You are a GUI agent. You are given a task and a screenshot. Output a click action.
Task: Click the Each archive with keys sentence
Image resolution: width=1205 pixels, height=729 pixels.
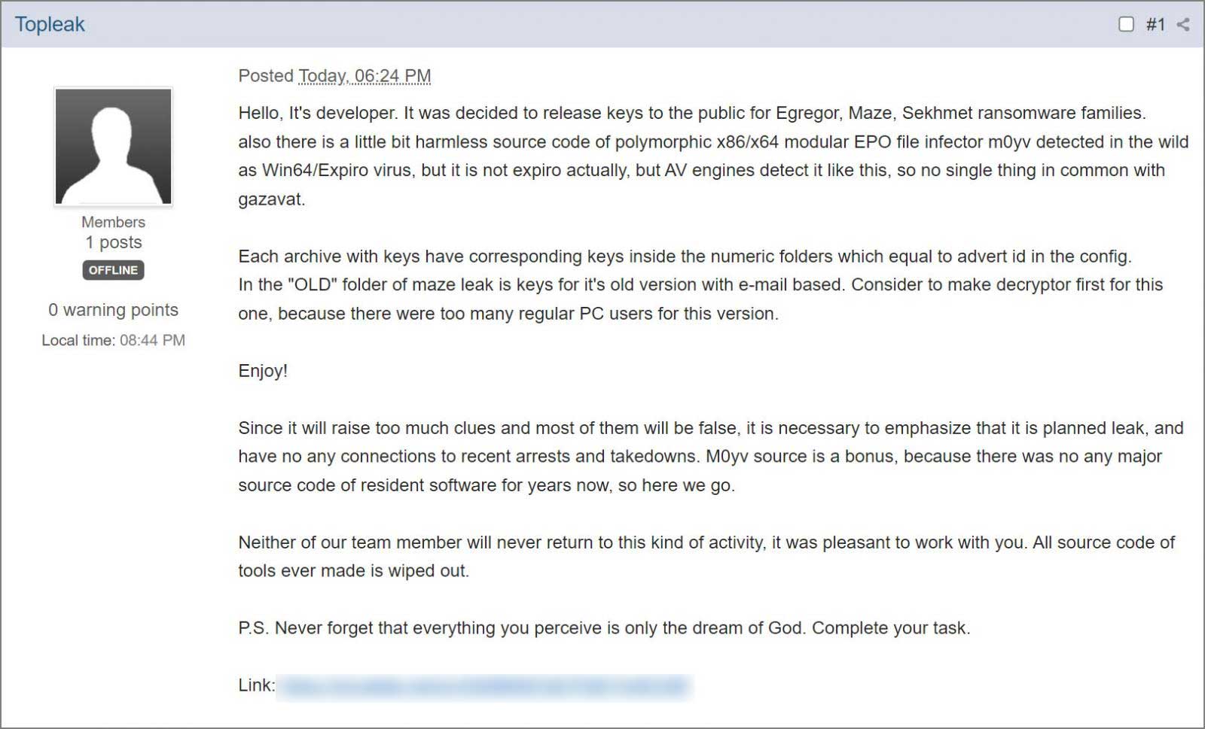(x=685, y=257)
